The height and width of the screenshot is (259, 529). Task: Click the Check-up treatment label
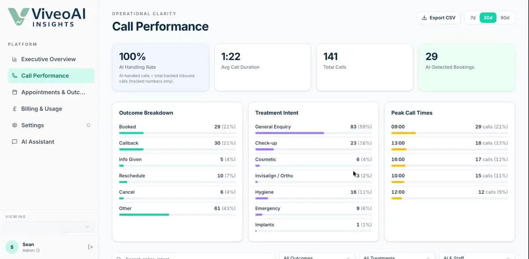266,143
